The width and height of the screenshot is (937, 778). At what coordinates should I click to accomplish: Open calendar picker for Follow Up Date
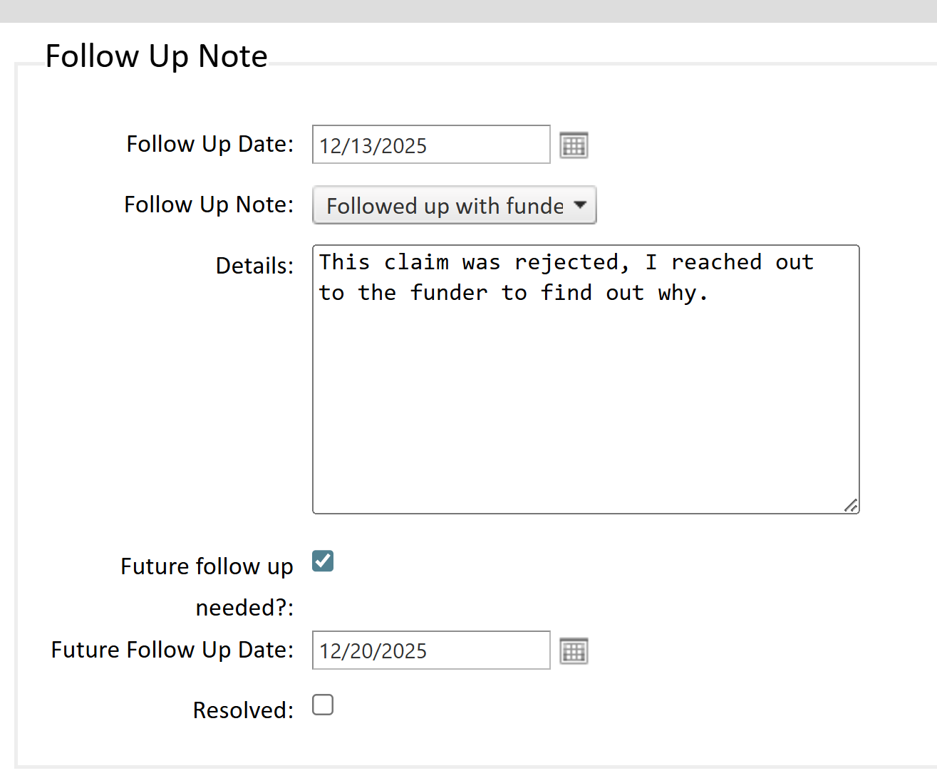click(x=574, y=145)
